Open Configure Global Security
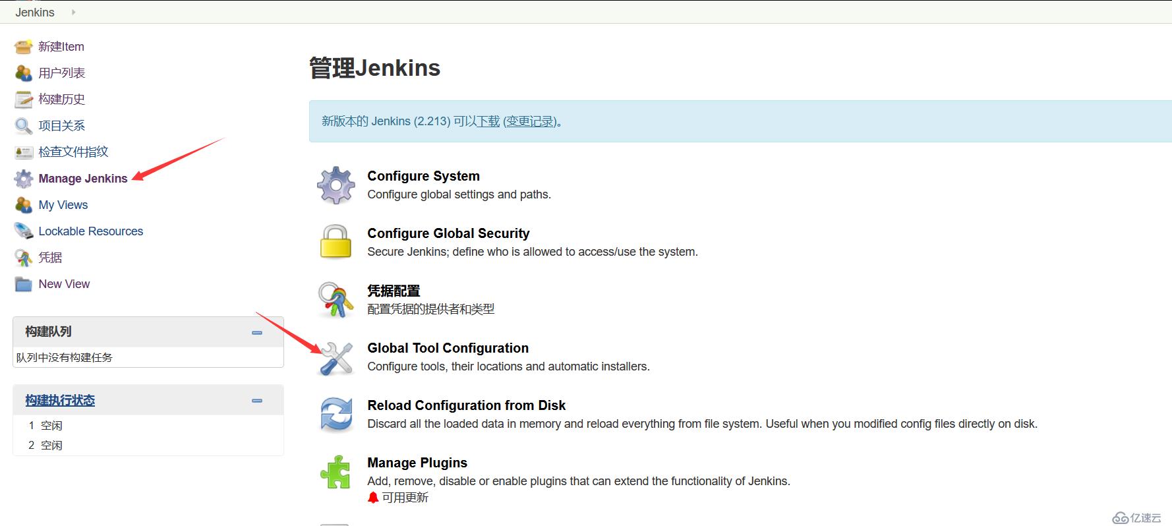Image resolution: width=1172 pixels, height=526 pixels. tap(448, 233)
